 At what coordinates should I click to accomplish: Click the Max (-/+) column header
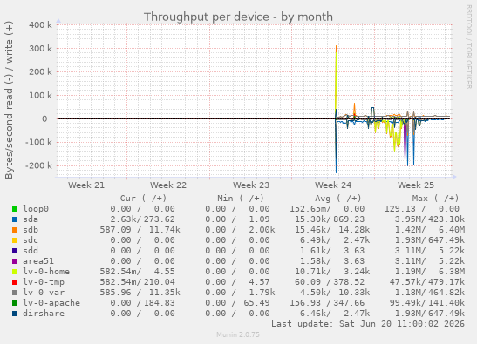(x=435, y=199)
